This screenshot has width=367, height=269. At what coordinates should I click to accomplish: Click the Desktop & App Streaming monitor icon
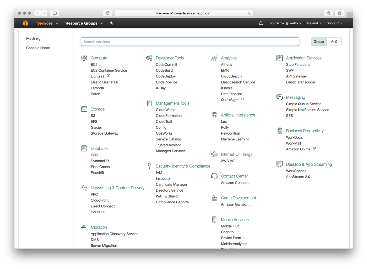click(x=279, y=164)
